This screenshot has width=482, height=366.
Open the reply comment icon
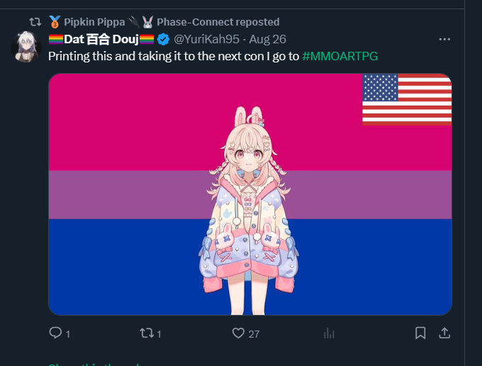55,333
